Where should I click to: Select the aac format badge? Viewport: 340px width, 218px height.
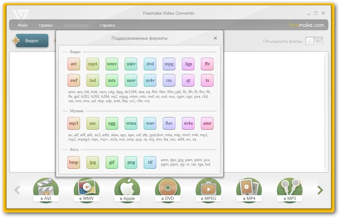point(93,123)
